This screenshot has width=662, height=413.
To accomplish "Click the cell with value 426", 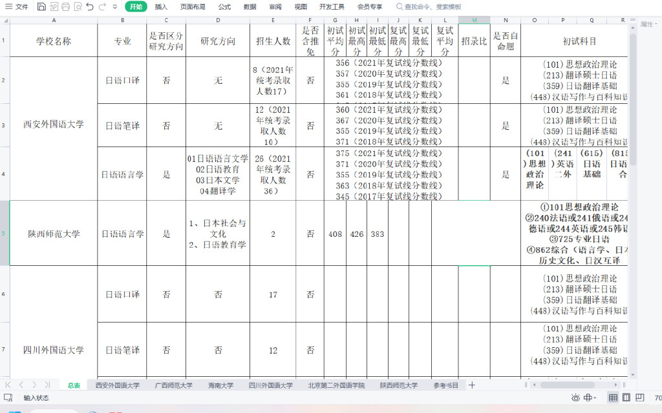I will coord(357,234).
